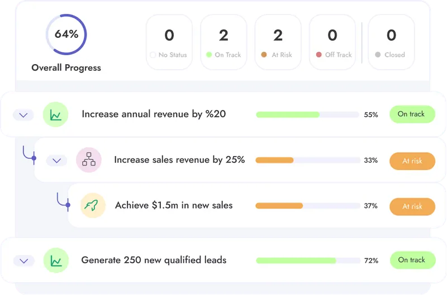Click the rocket icon beside Achieve $1.5m

pos(93,205)
